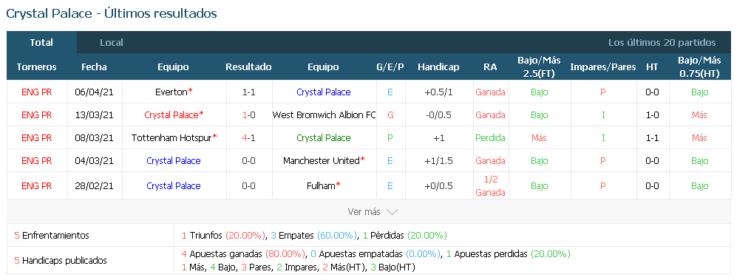751x280 pixels.
Task: Click the Resultado column header
Action: [x=248, y=67]
